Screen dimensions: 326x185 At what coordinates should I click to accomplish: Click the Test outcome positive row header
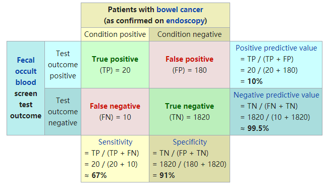[63, 65]
